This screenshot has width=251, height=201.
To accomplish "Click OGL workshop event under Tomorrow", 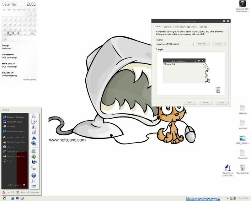I will [9, 57].
